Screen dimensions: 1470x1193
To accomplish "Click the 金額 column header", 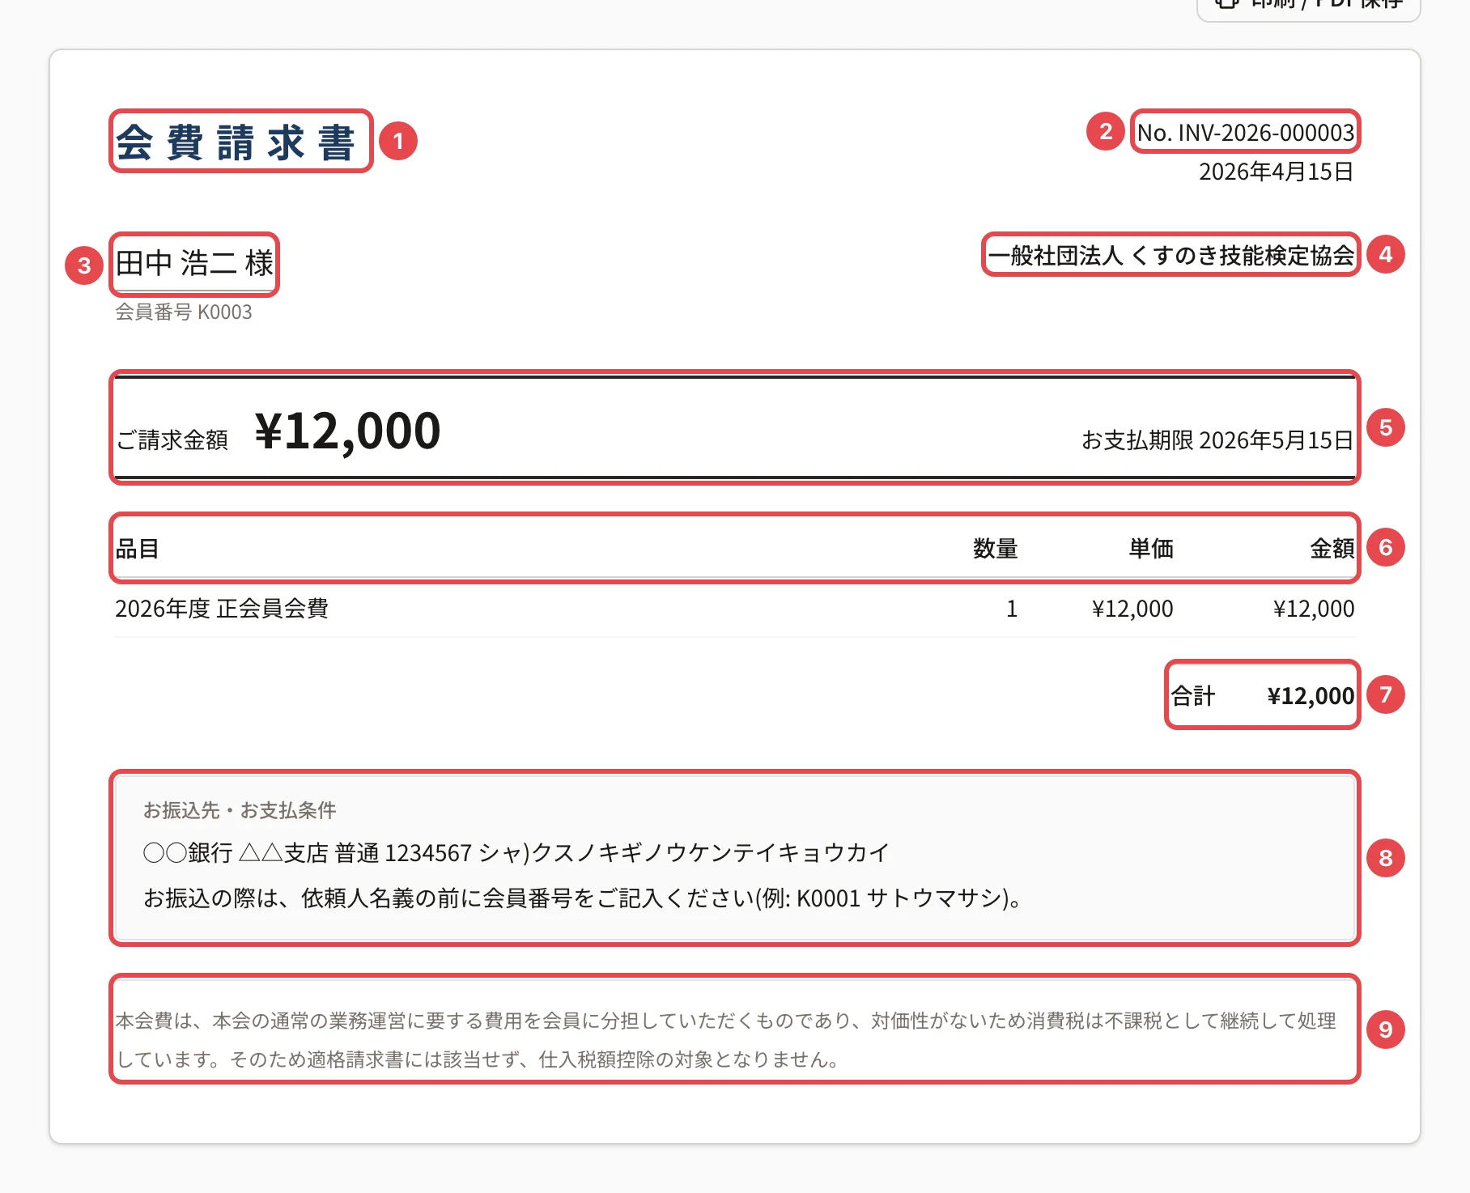I will [x=1332, y=549].
